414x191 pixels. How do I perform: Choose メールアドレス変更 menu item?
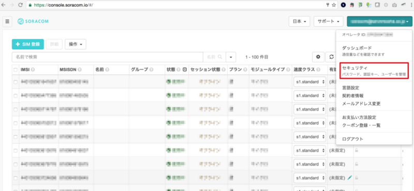pyautogui.click(x=361, y=104)
